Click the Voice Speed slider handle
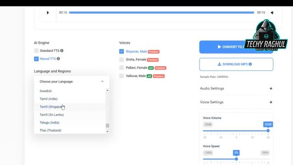The width and height of the screenshot is (293, 165). pyautogui.click(x=236, y=159)
